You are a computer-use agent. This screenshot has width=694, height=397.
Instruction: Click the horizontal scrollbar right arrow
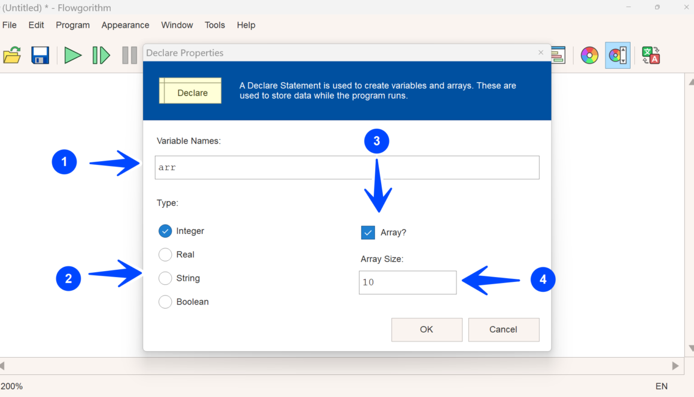pos(675,365)
